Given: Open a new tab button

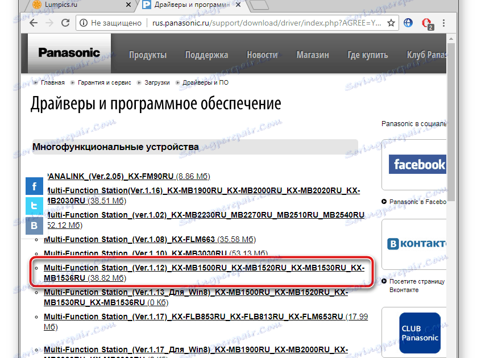Looking at the screenshot, I should (259, 5).
